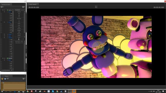
Task: Click the add animation set plus button
Action: coord(2,7)
